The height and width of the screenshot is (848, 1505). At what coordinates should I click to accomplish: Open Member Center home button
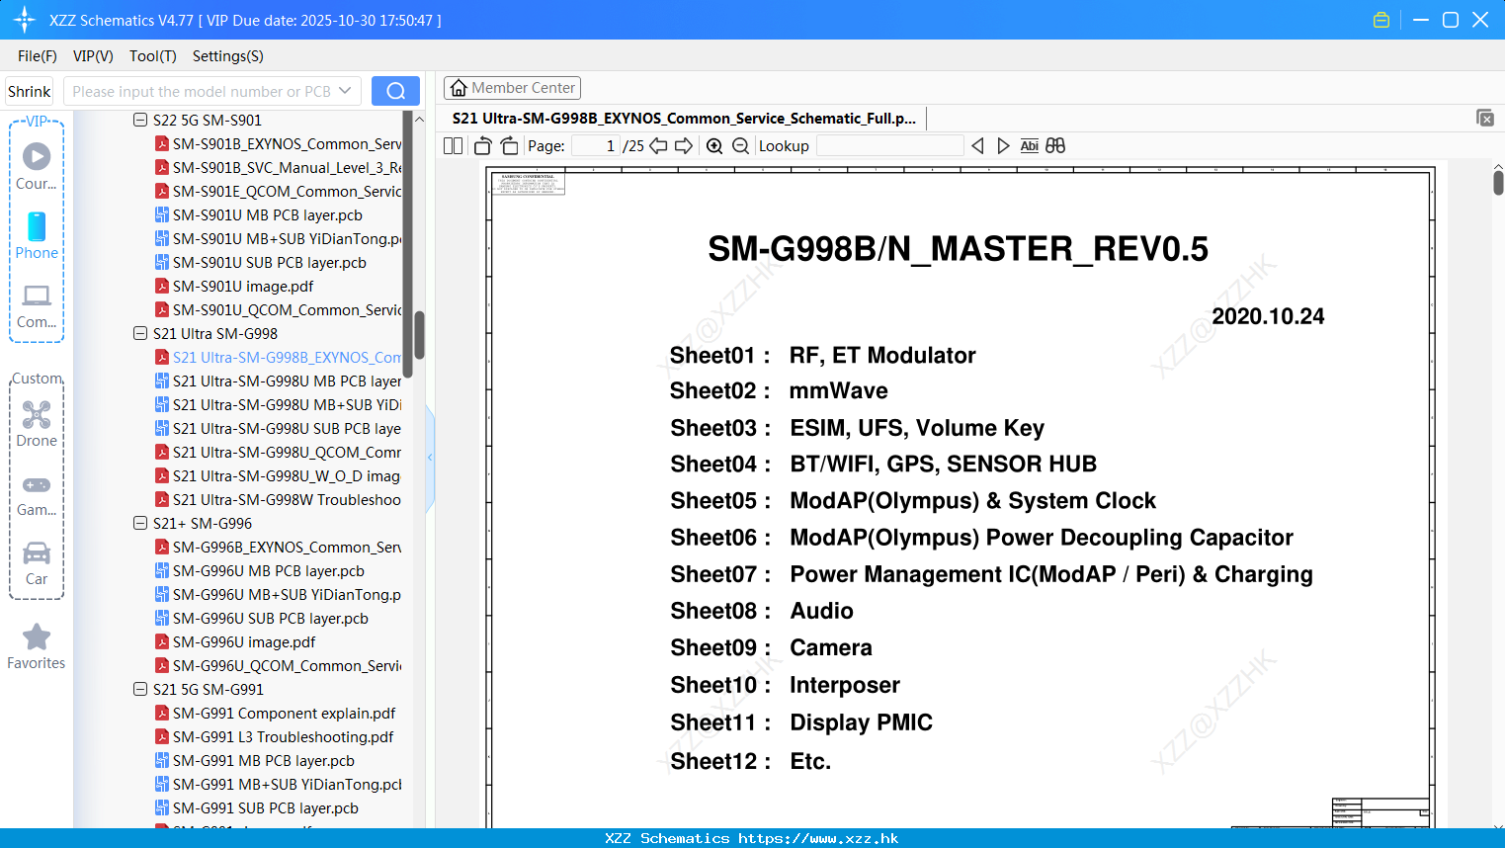512,88
